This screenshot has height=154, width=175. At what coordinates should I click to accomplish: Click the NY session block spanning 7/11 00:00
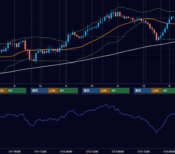point(16,91)
